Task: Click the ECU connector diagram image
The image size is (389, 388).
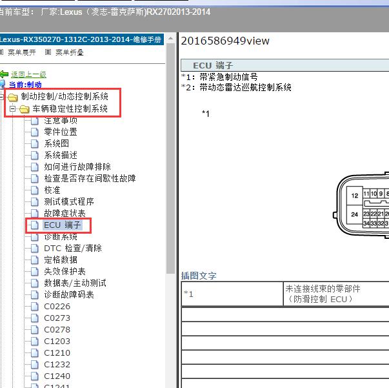Action: [x=361, y=205]
